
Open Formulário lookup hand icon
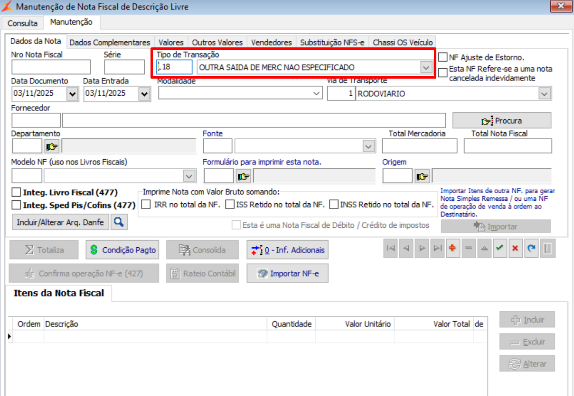pos(243,176)
